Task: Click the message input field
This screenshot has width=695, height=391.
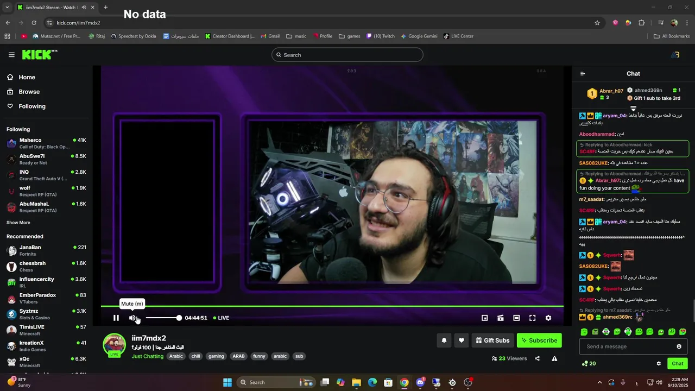Action: [628, 346]
